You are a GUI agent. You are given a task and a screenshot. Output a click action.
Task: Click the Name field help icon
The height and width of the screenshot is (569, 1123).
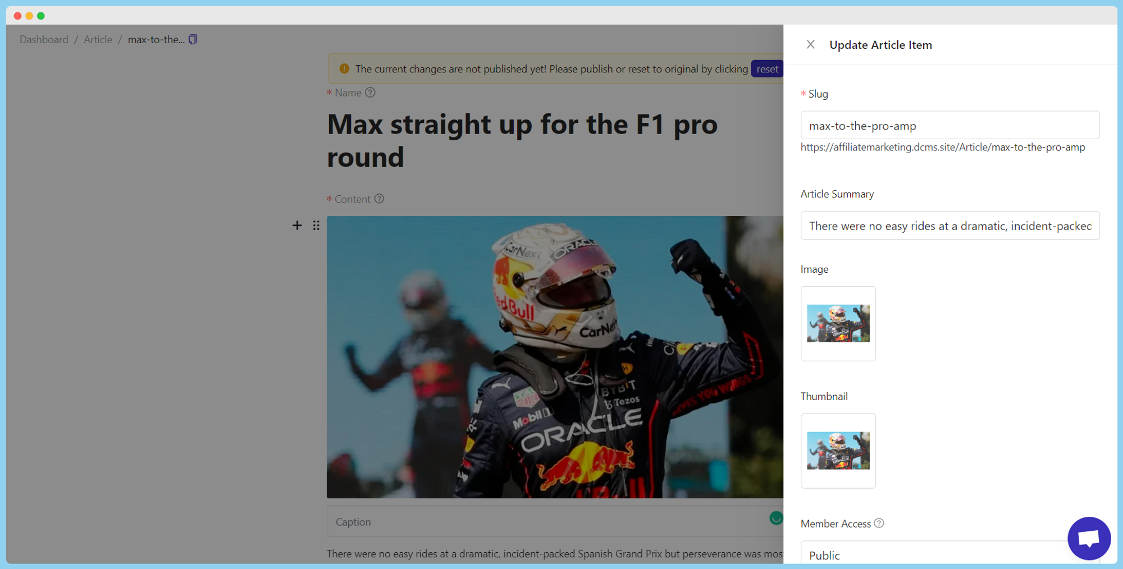370,93
